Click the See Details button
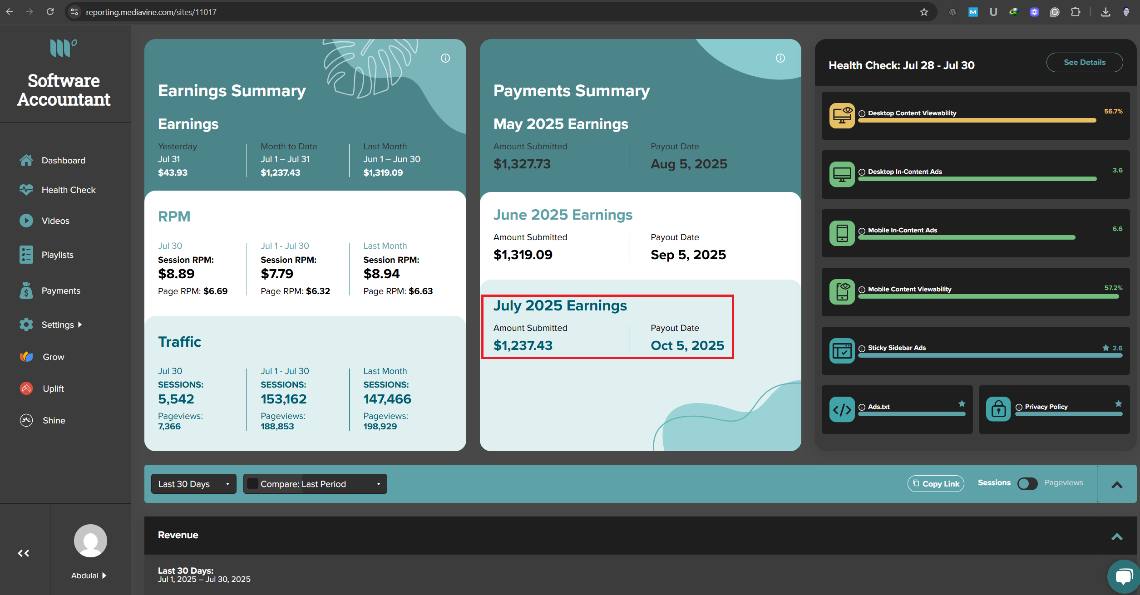The image size is (1140, 595). [1085, 62]
